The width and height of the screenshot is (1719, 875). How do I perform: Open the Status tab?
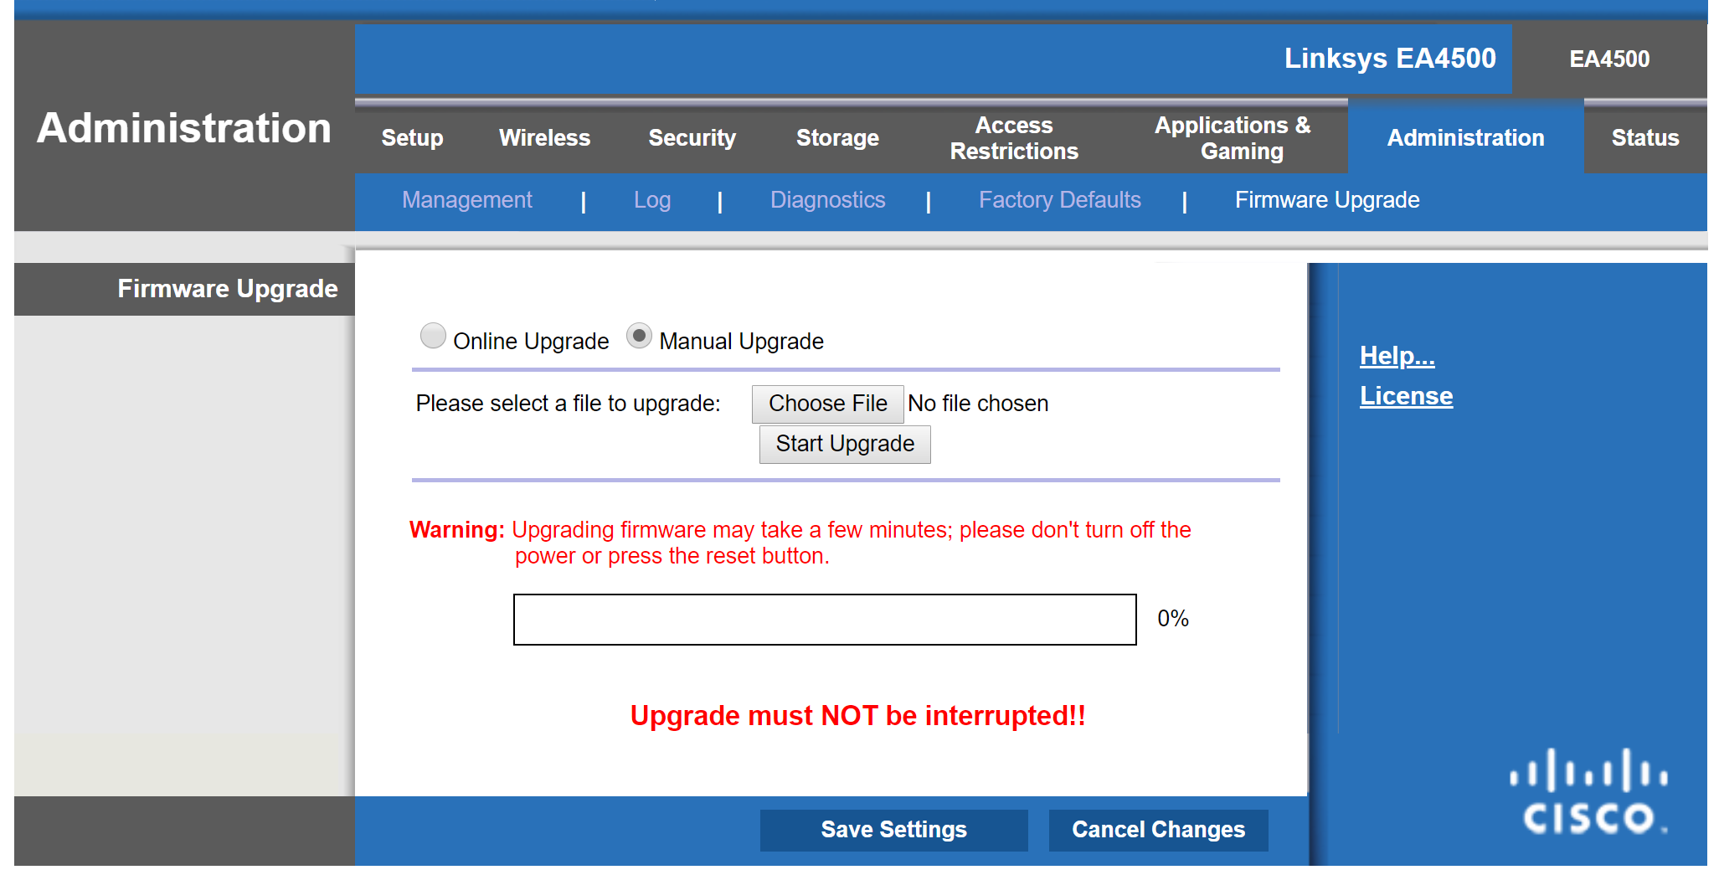pos(1644,138)
